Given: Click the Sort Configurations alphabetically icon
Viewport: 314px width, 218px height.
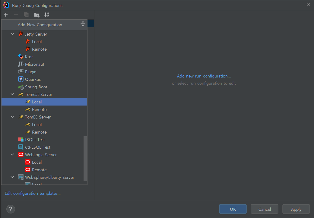Looking at the screenshot, I should click(47, 15).
